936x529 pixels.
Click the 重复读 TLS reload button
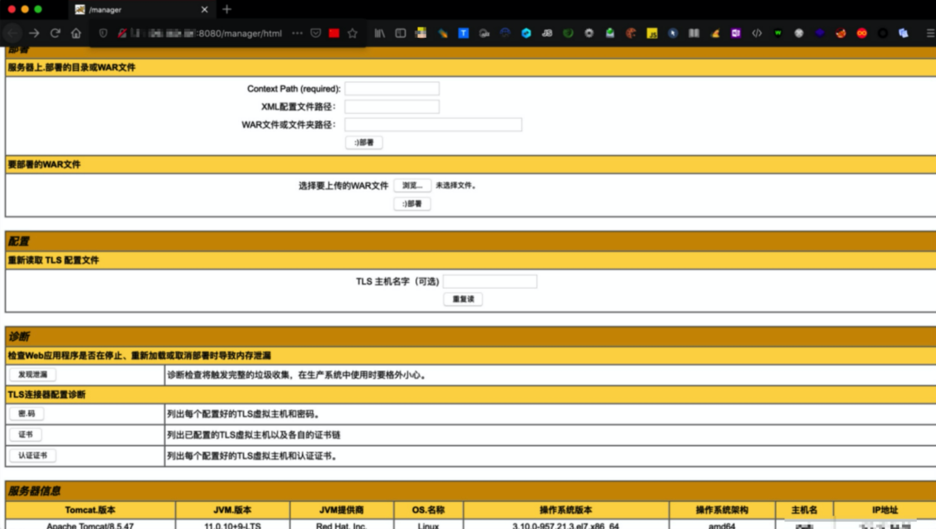[462, 299]
